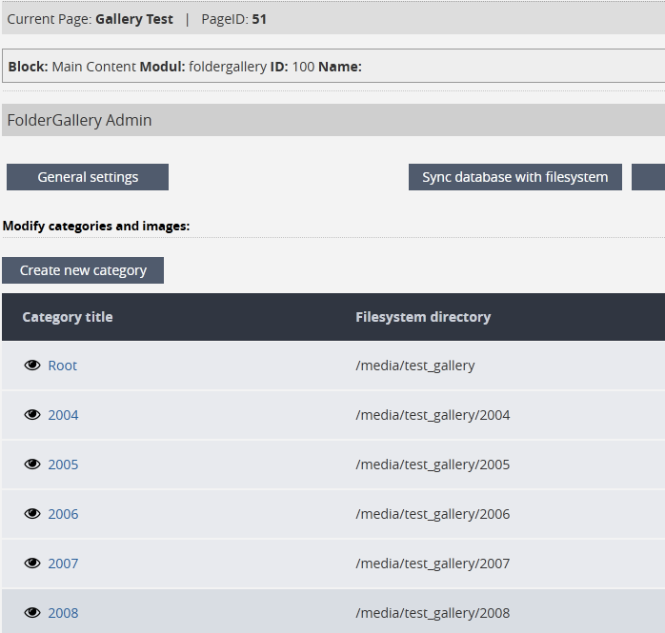Click the /media/test_gallery directory text

point(415,366)
